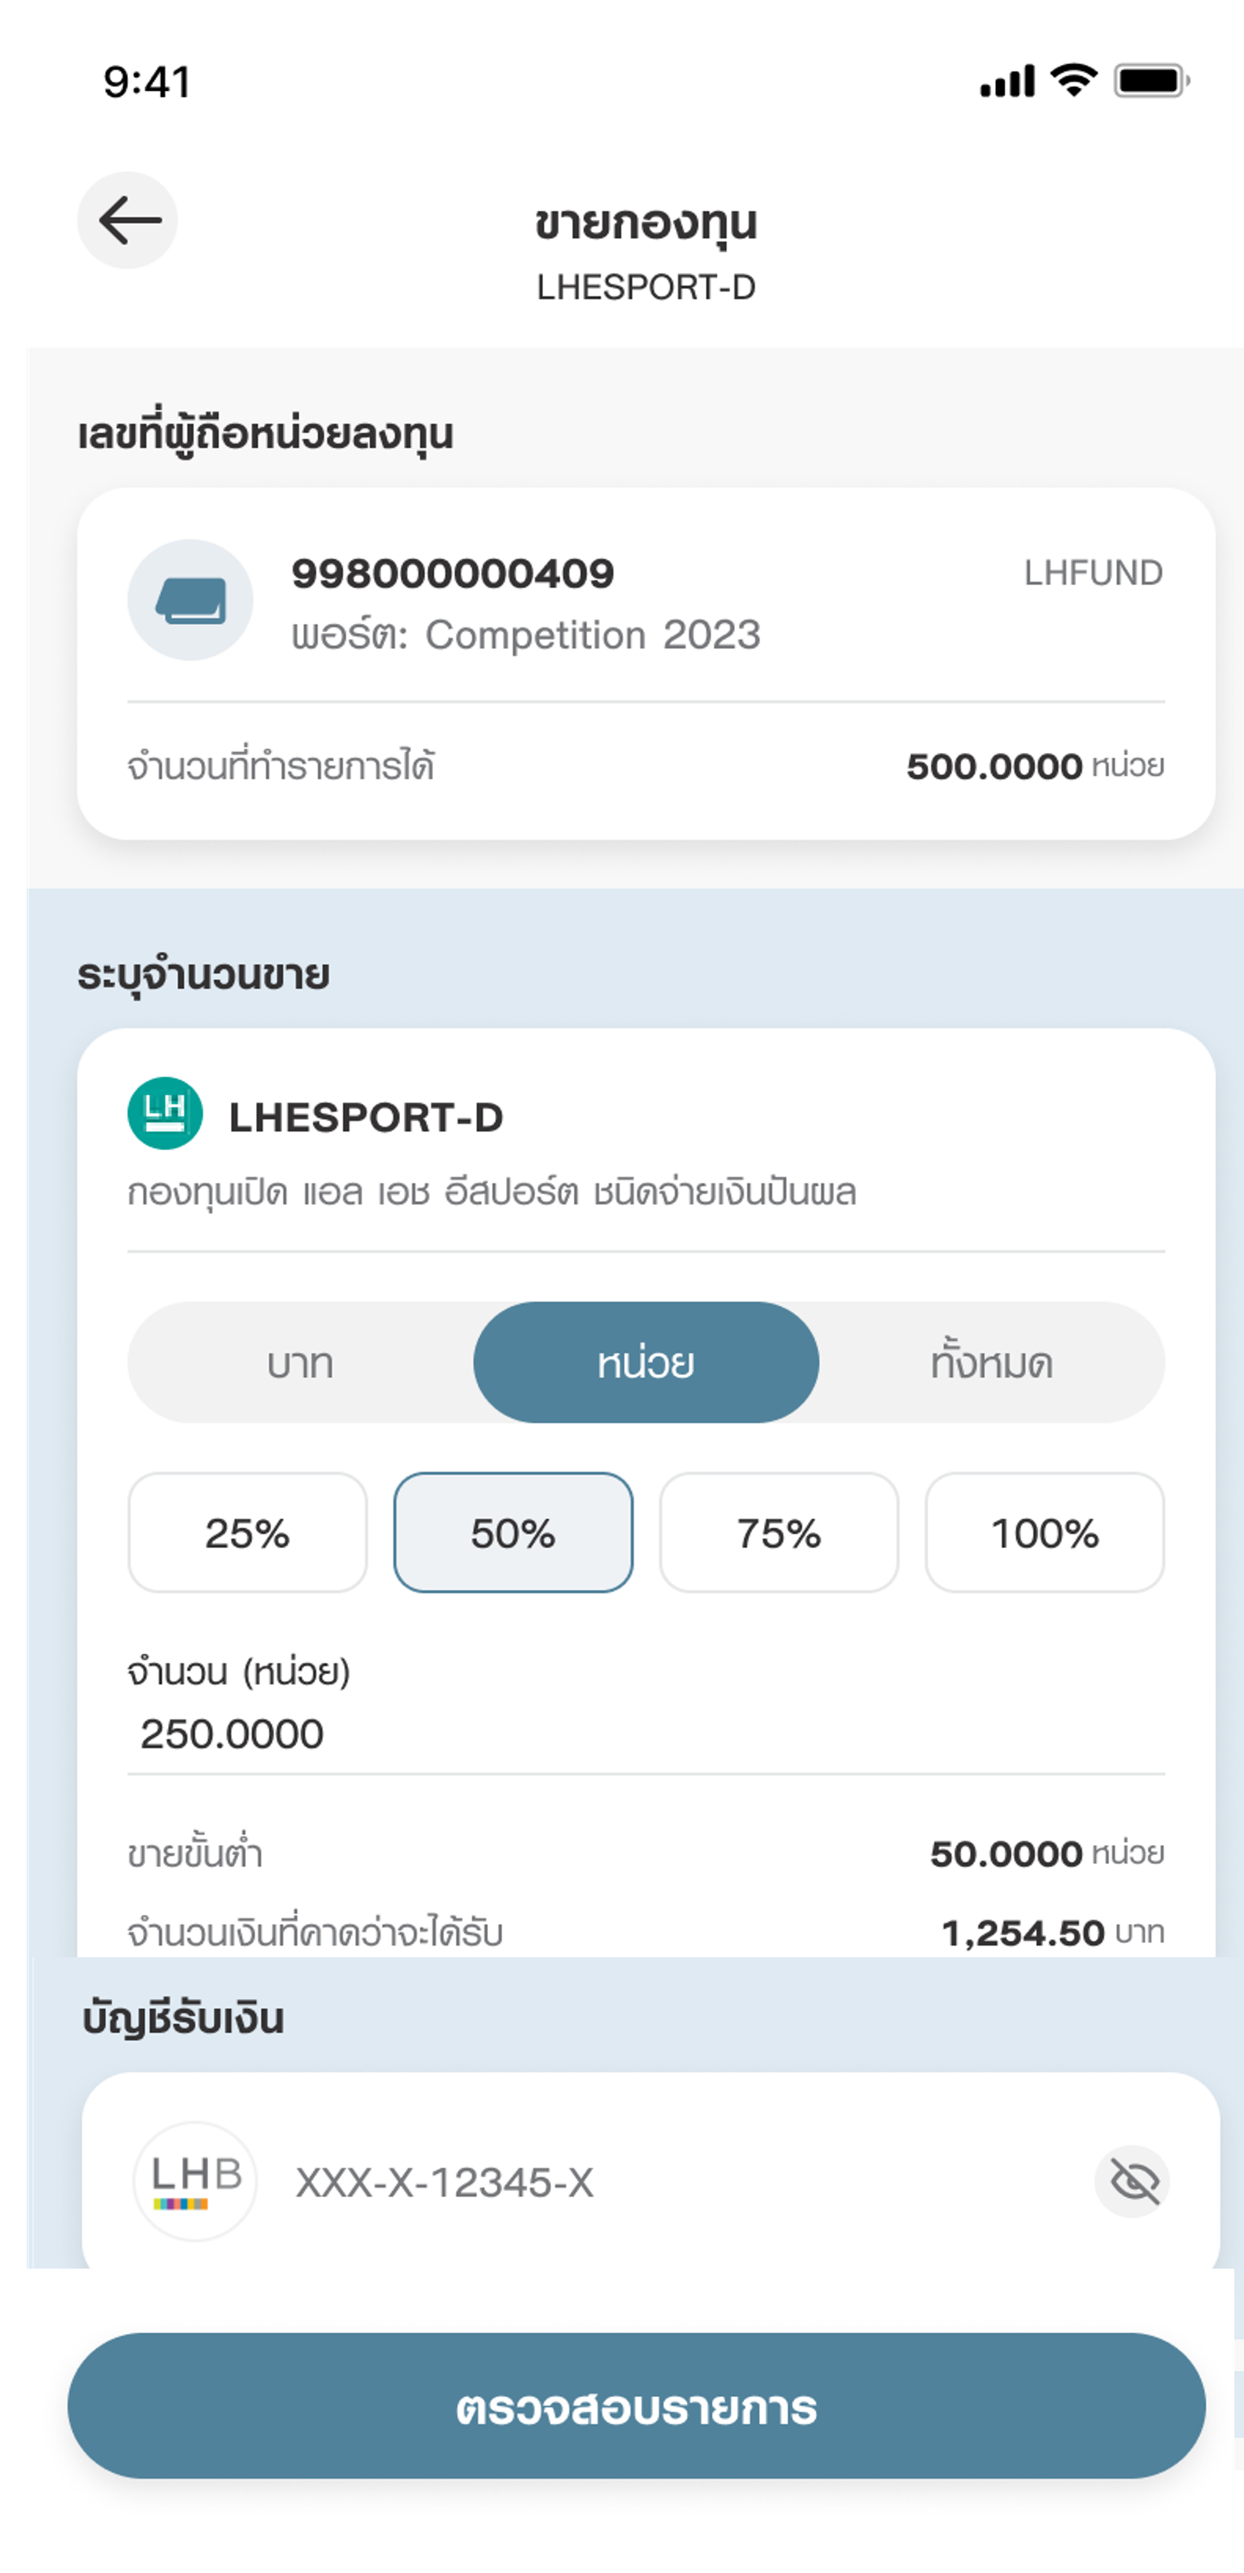Switch to the บาท tab
This screenshot has height=2573, width=1244.
coord(301,1363)
